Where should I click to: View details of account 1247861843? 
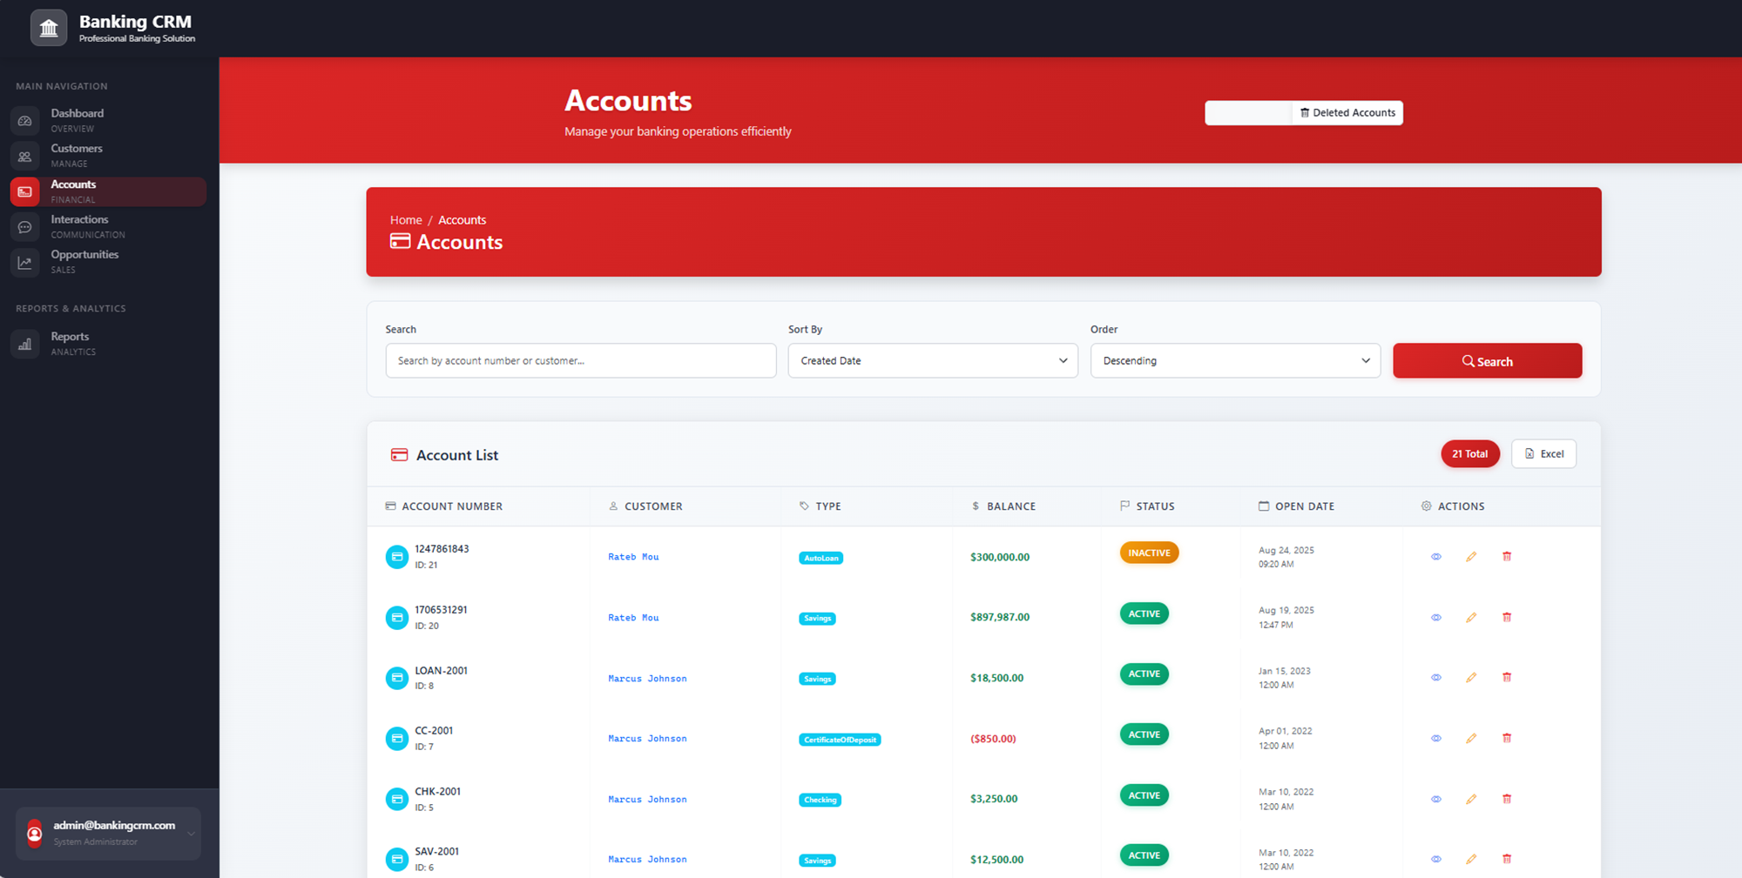click(1435, 556)
